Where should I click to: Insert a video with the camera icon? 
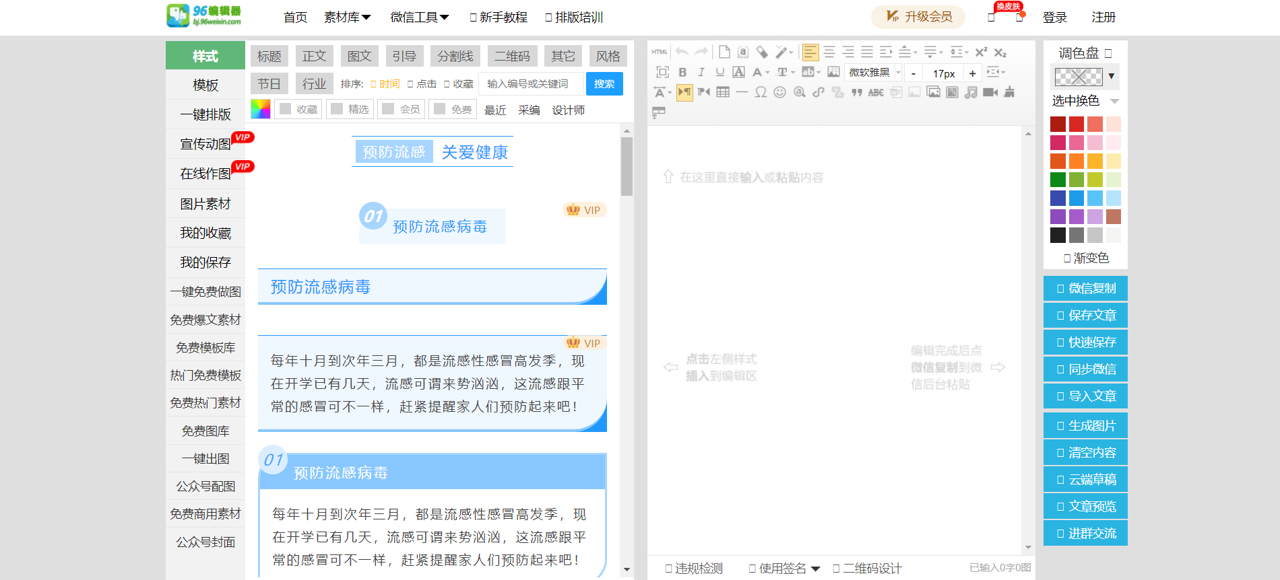990,92
